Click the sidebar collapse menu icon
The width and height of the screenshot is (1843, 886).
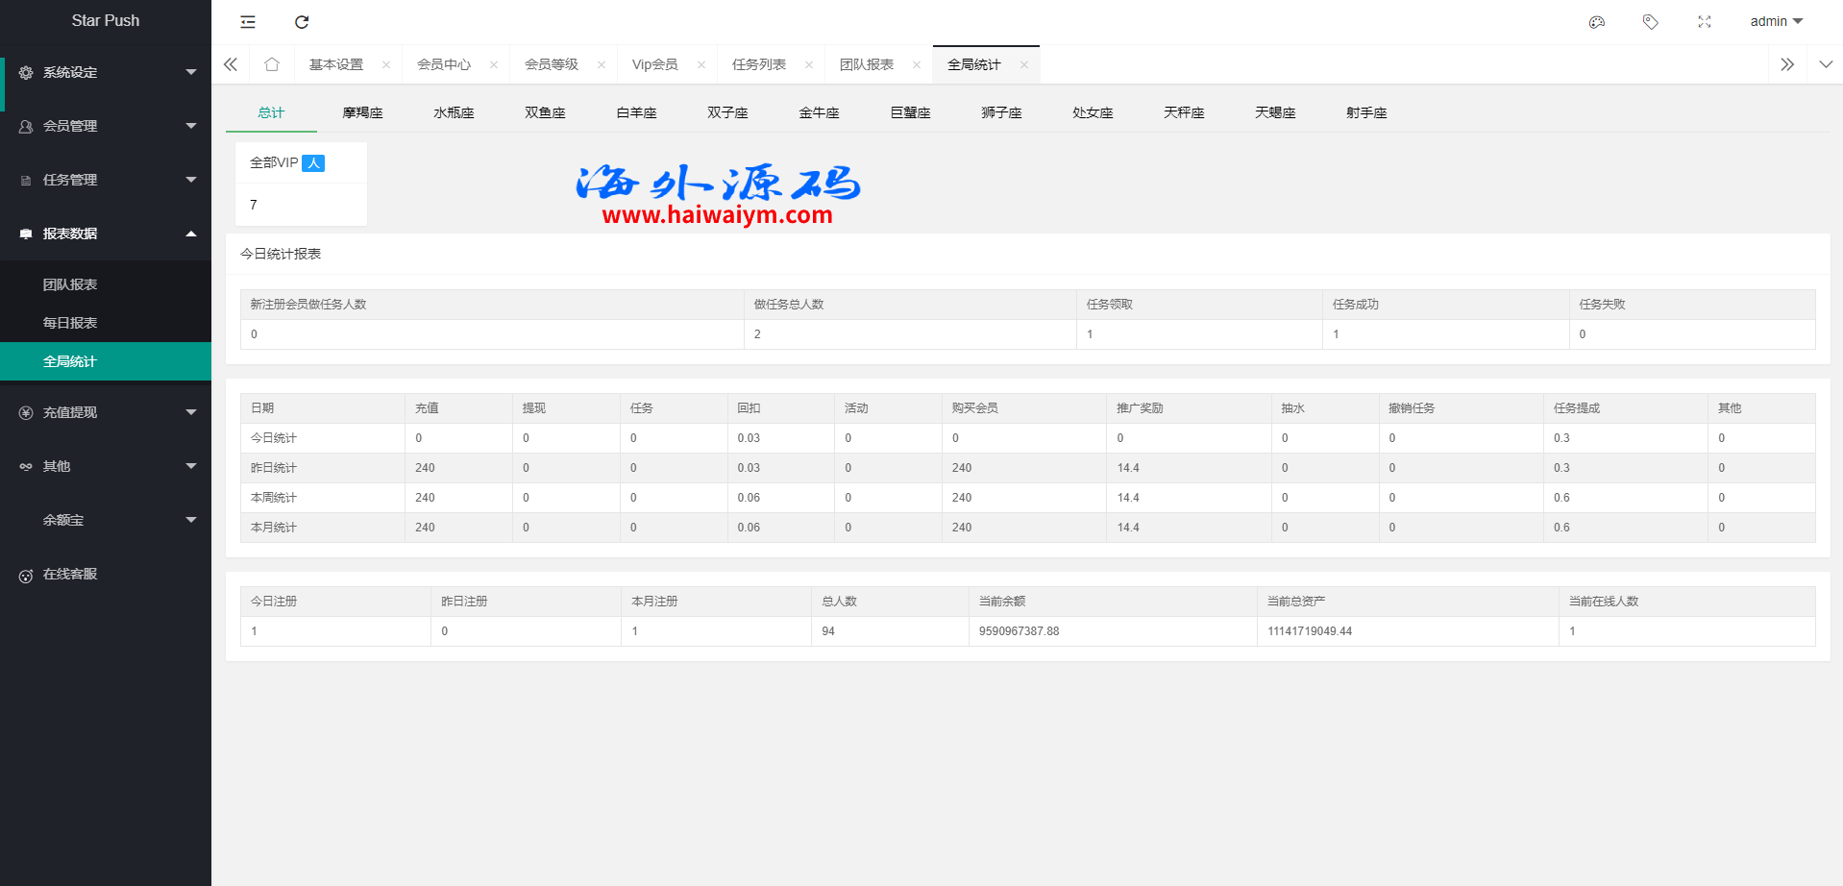pyautogui.click(x=248, y=22)
